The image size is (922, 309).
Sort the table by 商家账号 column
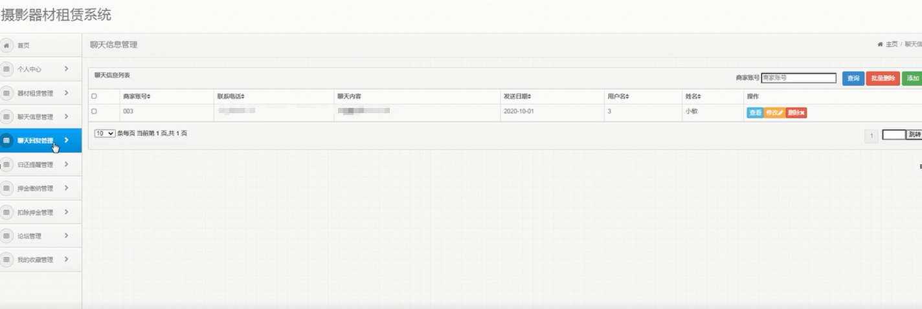(137, 96)
